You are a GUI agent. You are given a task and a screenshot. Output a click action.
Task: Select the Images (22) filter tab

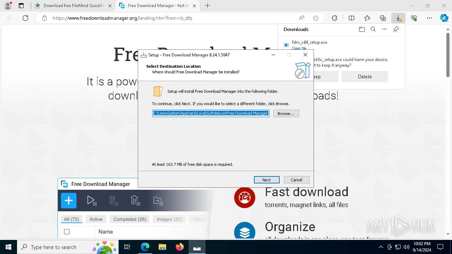[169, 219]
